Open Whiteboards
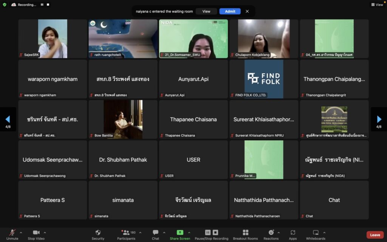Viewport: 387px width, 242px height. [x=316, y=233]
